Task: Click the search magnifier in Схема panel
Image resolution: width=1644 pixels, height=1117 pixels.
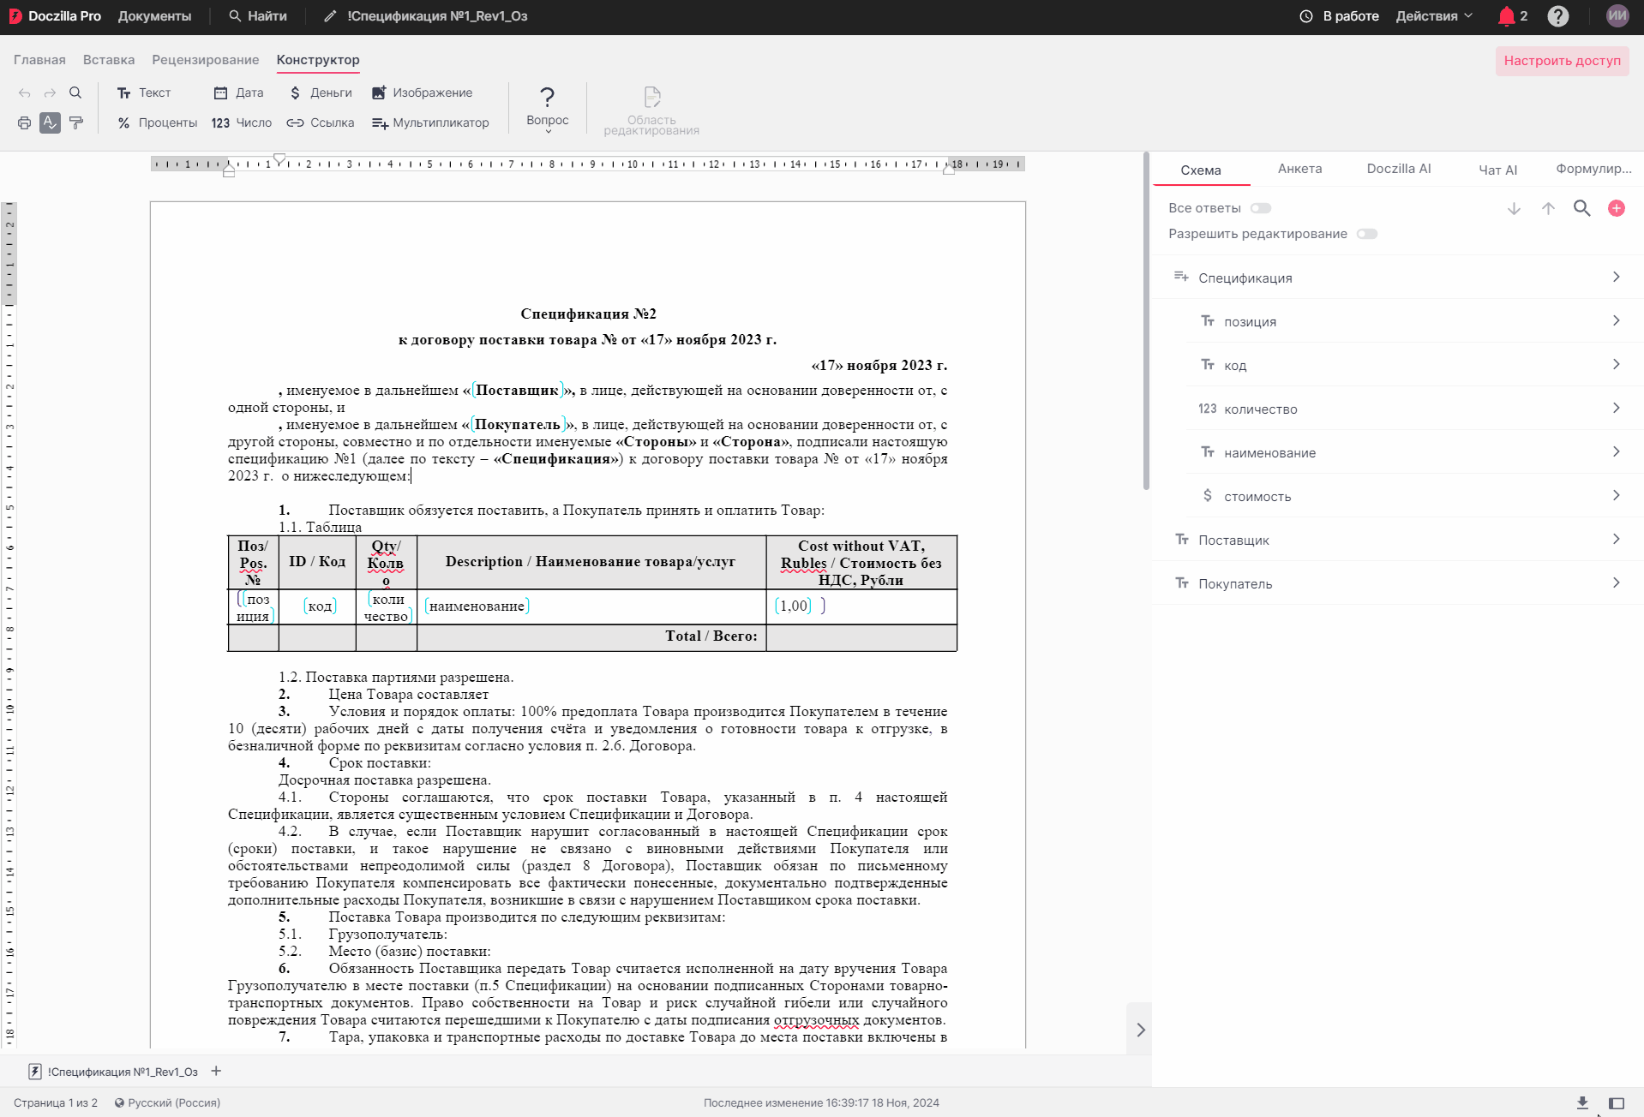Action: click(x=1581, y=208)
